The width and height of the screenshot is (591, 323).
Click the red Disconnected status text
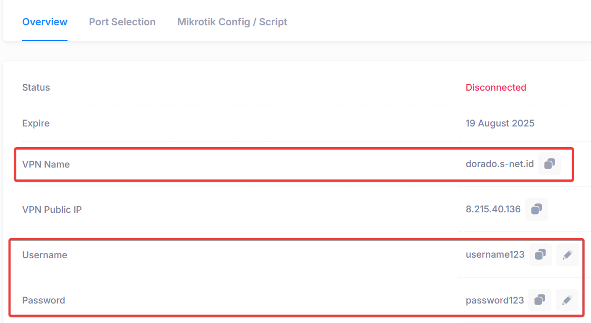click(495, 87)
